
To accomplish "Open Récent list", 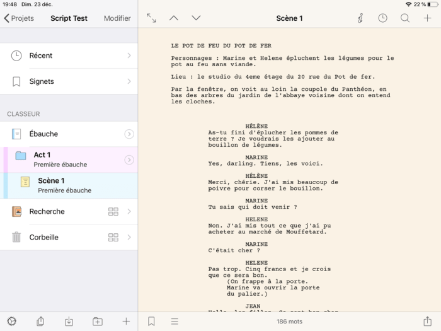I will coord(69,55).
